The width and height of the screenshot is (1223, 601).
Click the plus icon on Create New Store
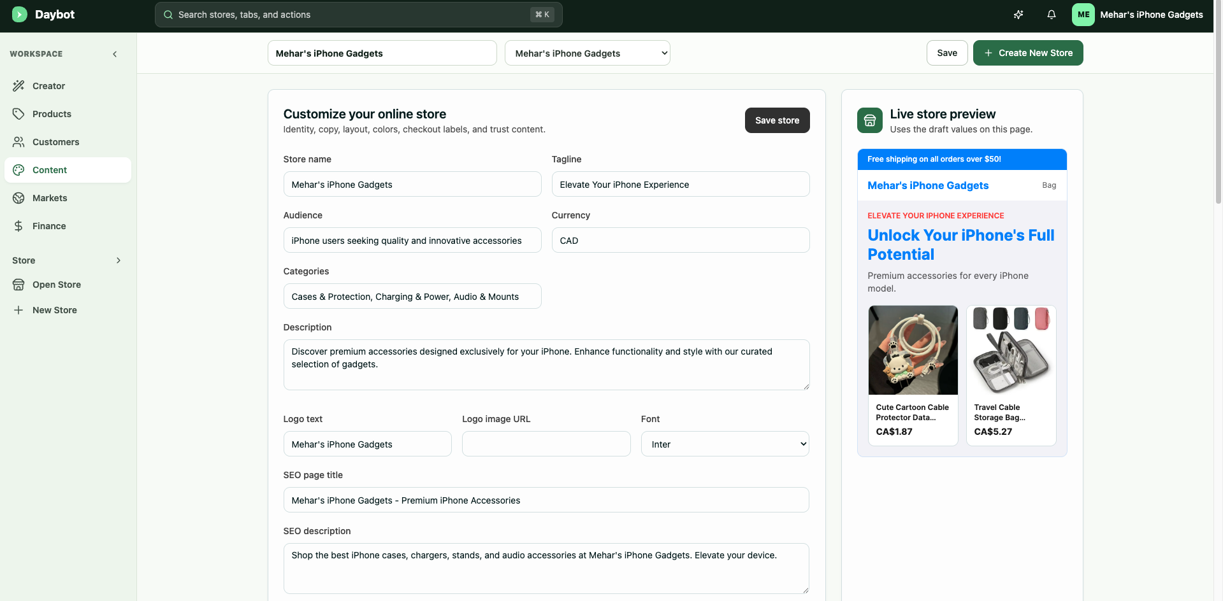pos(988,53)
